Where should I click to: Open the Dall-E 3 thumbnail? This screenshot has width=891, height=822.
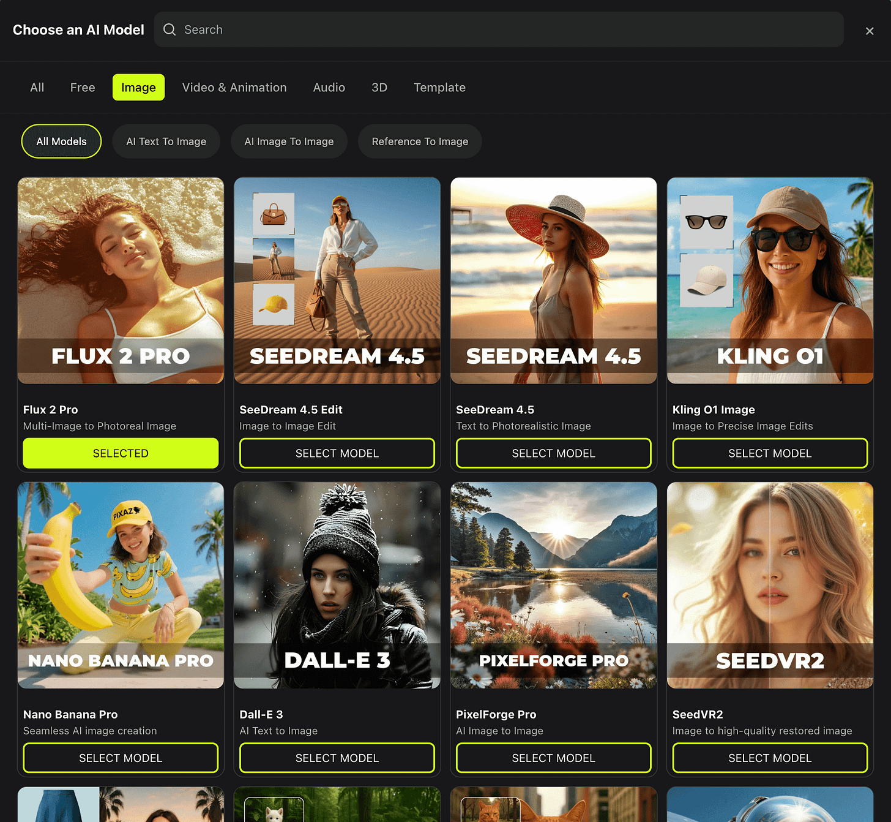(337, 585)
